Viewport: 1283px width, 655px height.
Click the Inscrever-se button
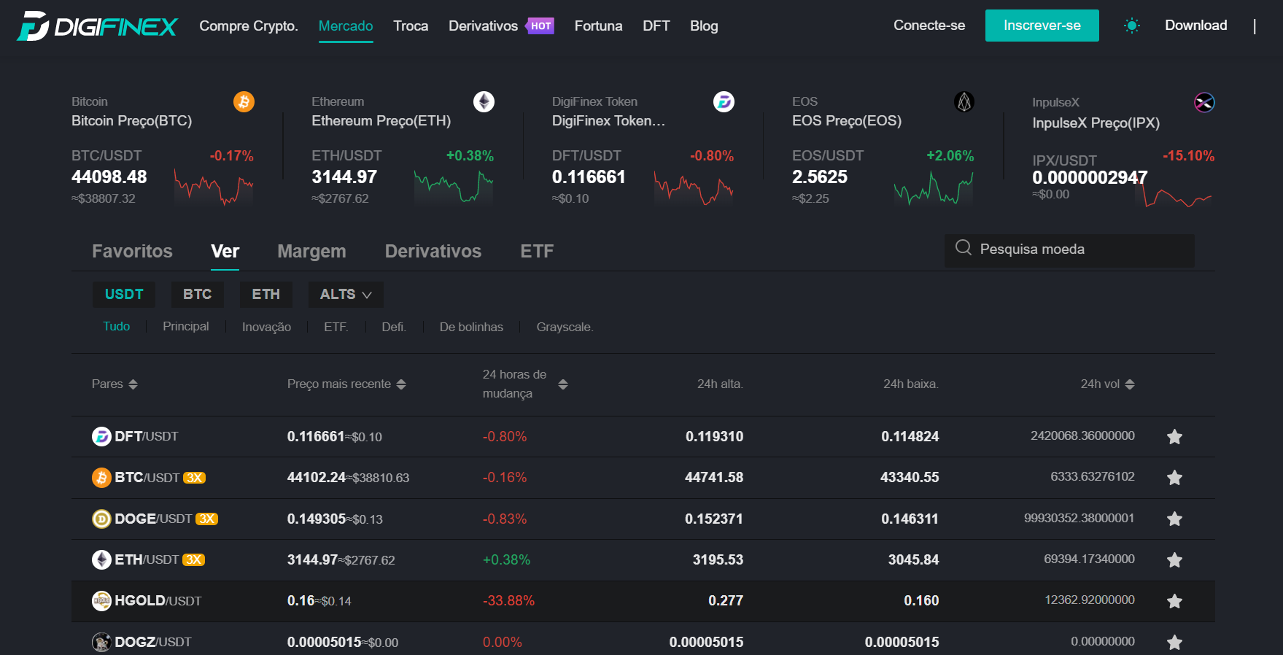tap(1042, 26)
